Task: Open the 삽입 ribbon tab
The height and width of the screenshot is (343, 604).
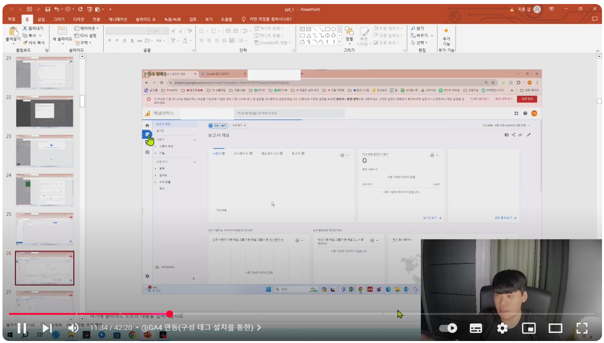Action: (x=41, y=19)
